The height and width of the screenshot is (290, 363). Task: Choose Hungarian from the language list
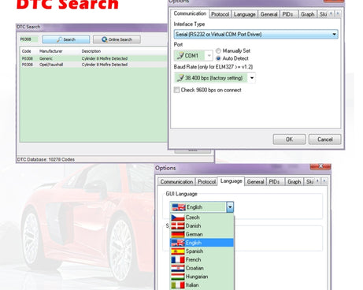click(202, 277)
